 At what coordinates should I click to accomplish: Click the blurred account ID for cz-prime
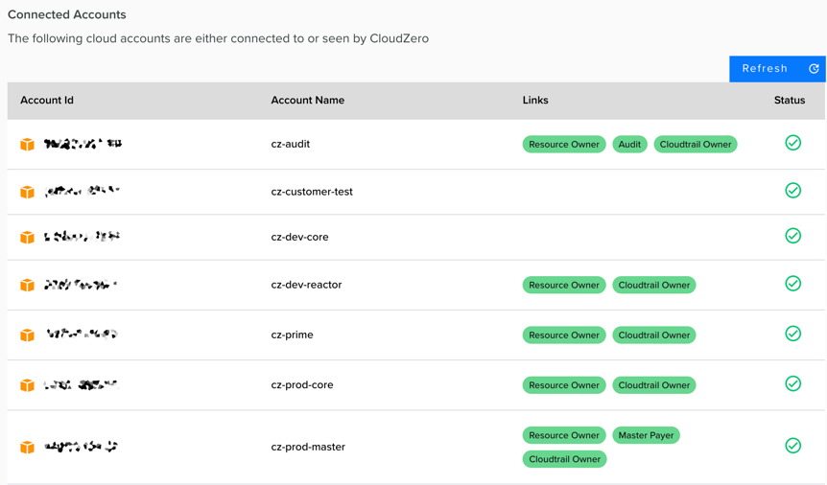[82, 334]
